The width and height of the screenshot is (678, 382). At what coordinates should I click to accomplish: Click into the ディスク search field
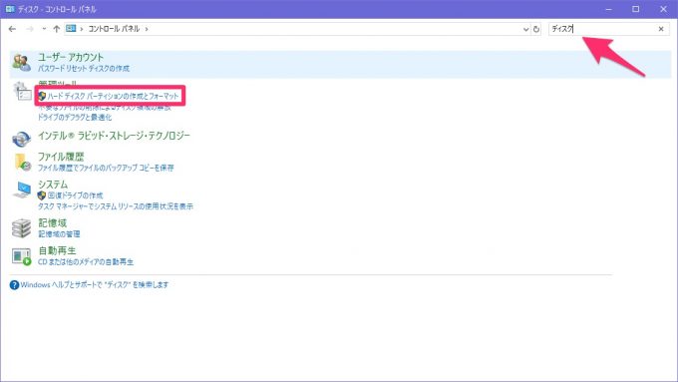(603, 29)
